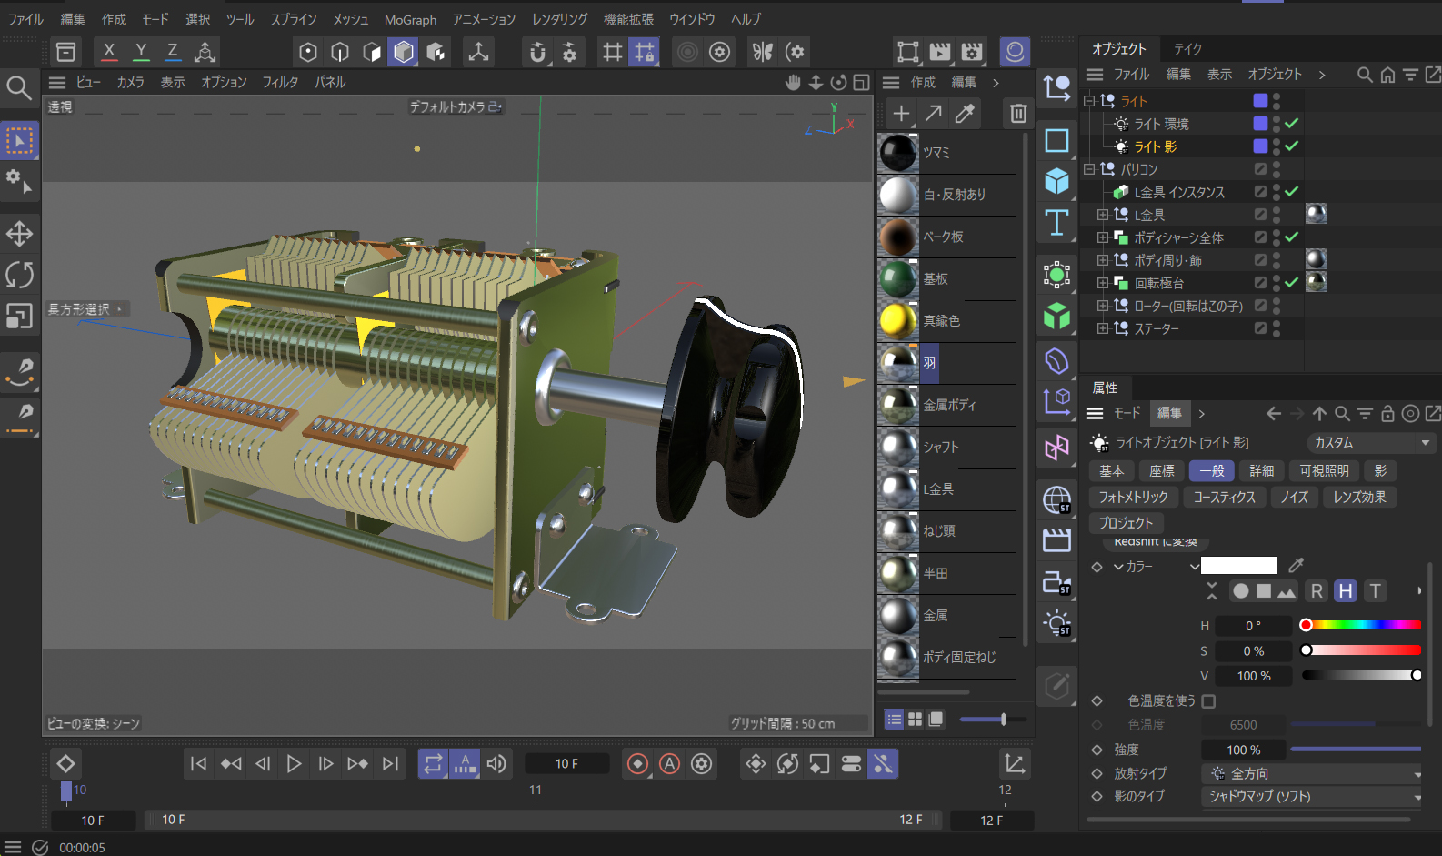Select the Rotate tool in left toolbar
Viewport: 1442px width, 856px height.
[x=19, y=275]
